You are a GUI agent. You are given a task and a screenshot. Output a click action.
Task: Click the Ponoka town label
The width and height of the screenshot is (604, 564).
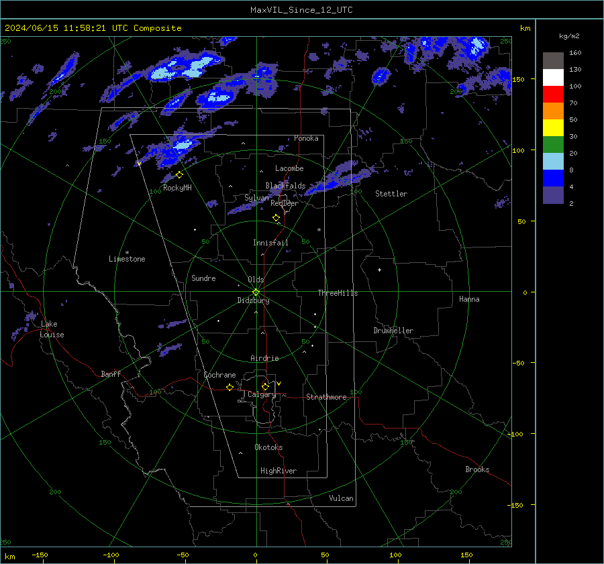point(306,138)
